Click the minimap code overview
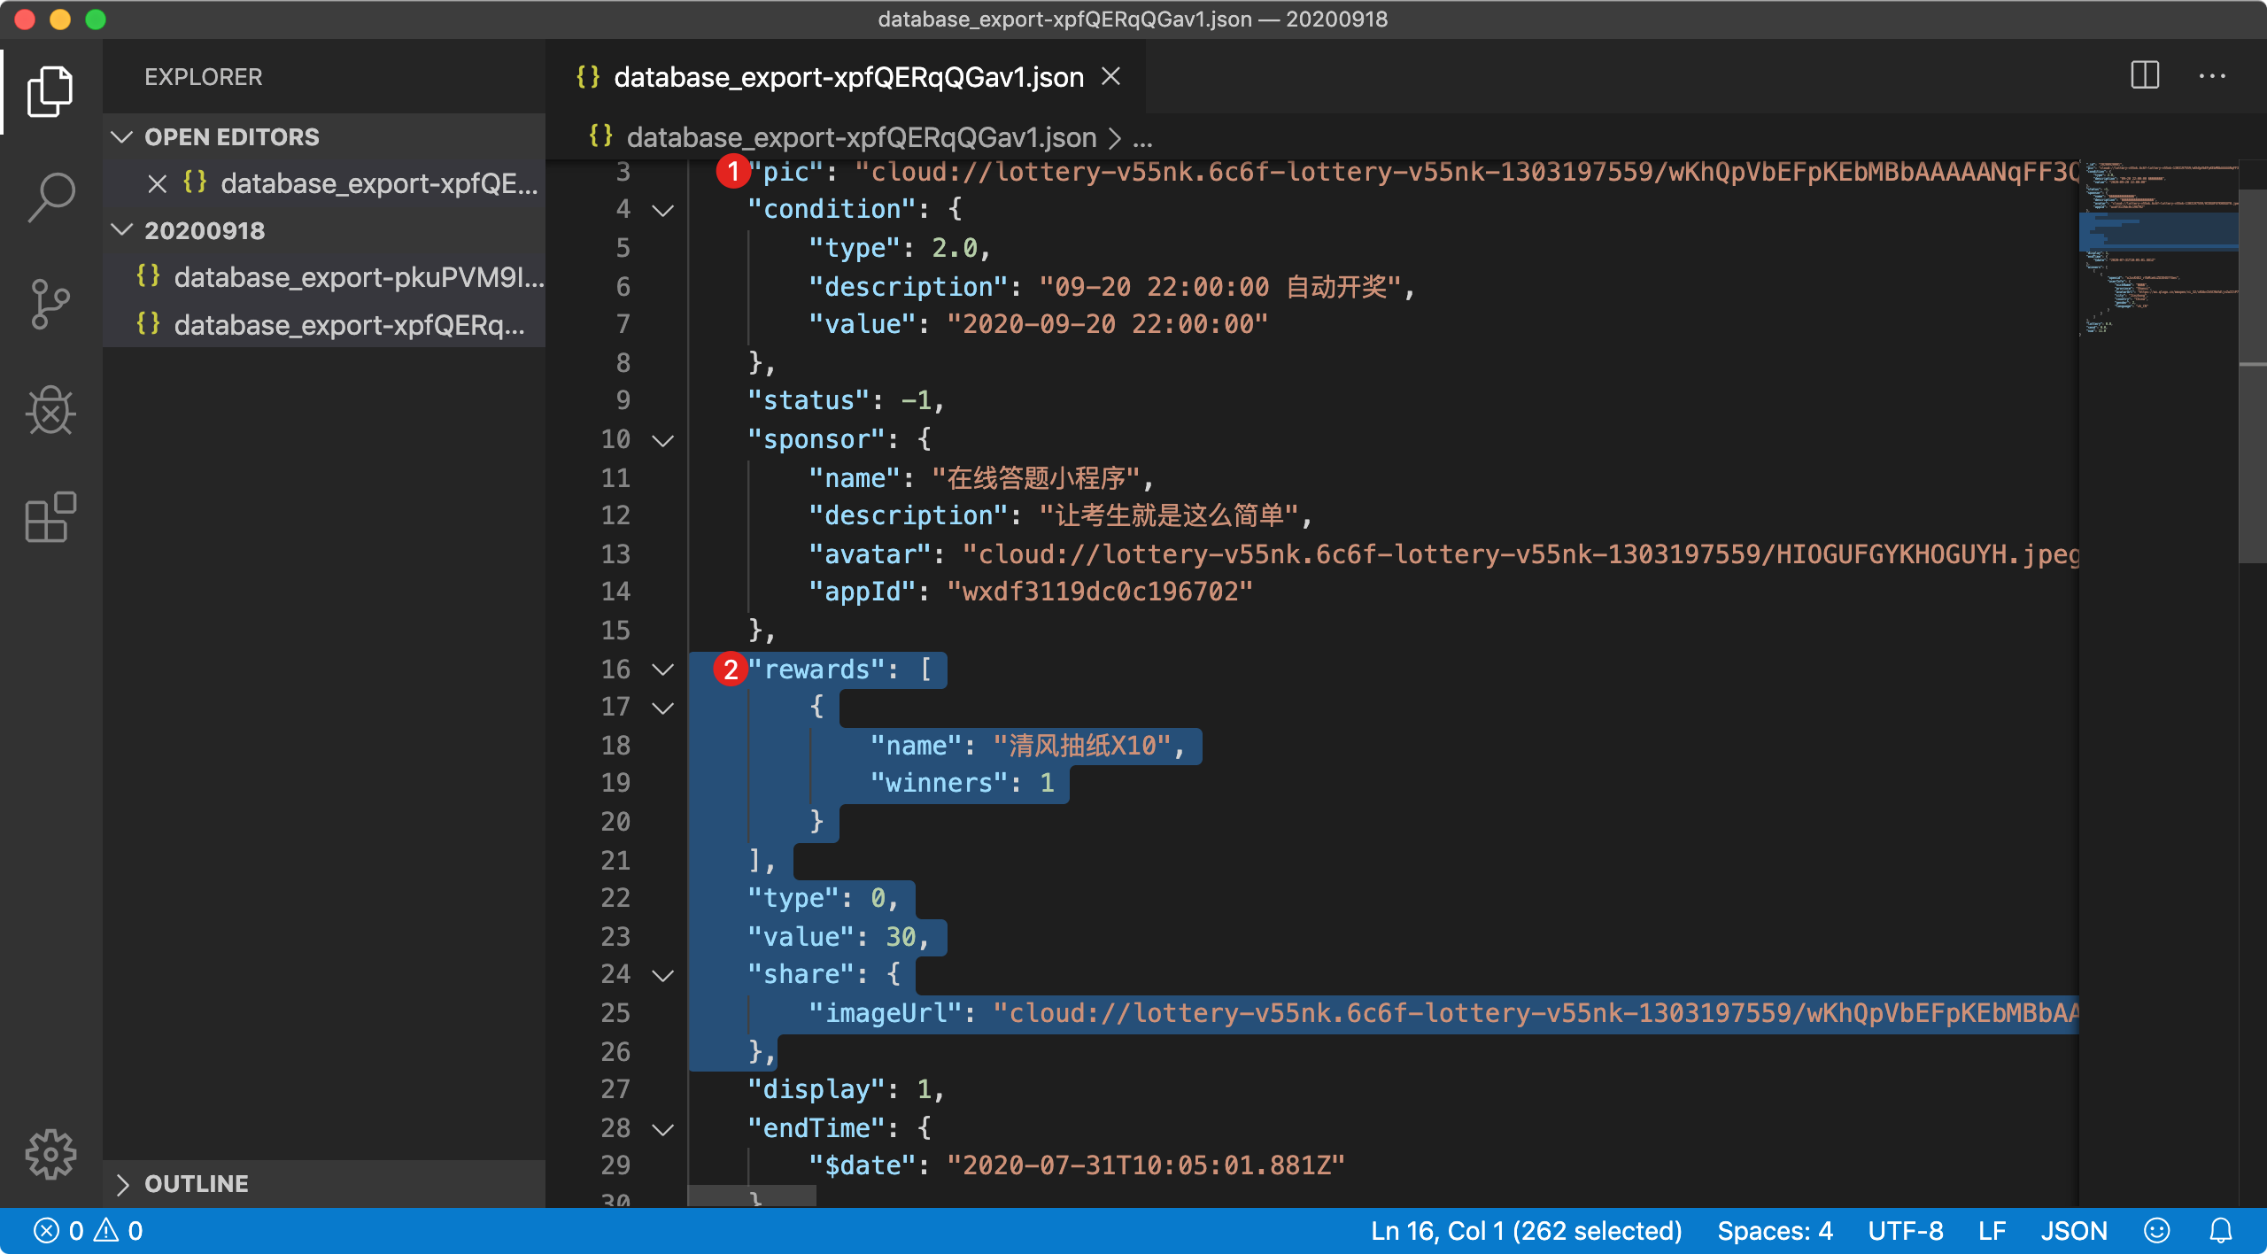Screen dimensions: 2267x1254 (2157, 257)
